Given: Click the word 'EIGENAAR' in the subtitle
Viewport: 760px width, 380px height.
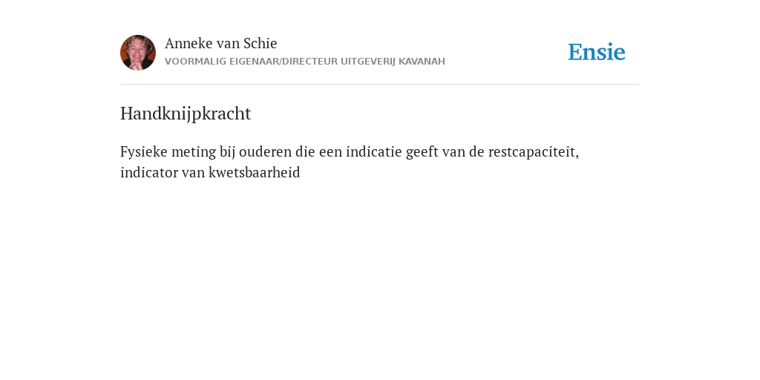Looking at the screenshot, I should pyautogui.click(x=255, y=62).
